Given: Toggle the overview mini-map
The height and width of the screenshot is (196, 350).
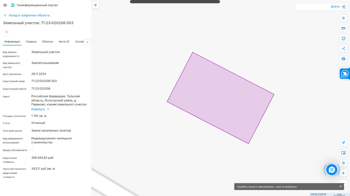Looking at the screenshot, I should point(343,153).
